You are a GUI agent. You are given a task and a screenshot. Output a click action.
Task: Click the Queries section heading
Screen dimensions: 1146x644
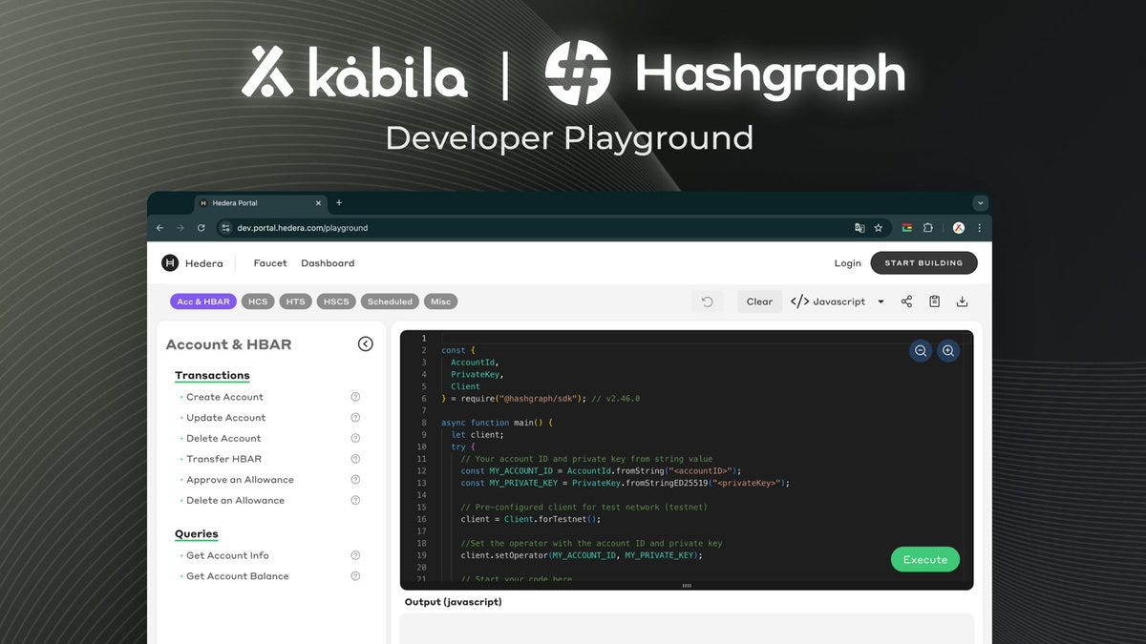click(196, 534)
